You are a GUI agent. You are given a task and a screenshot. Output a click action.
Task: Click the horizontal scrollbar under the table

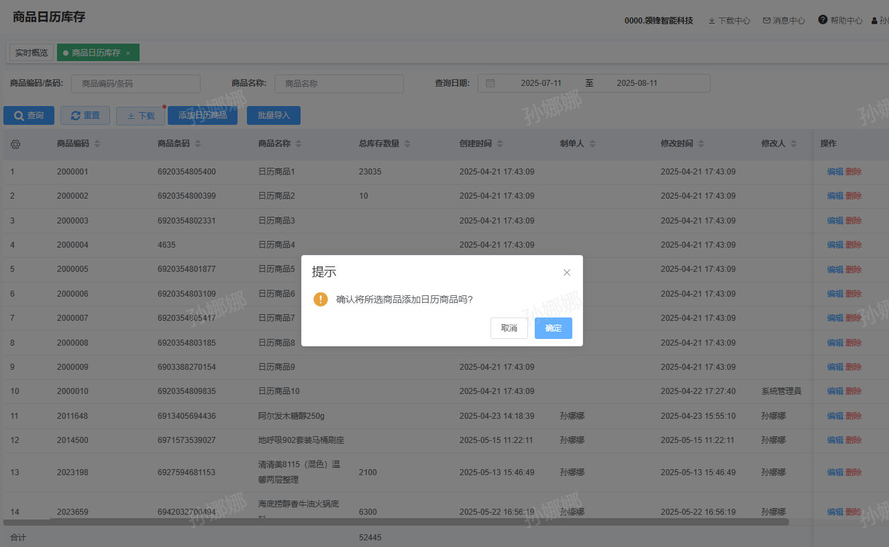click(x=396, y=521)
